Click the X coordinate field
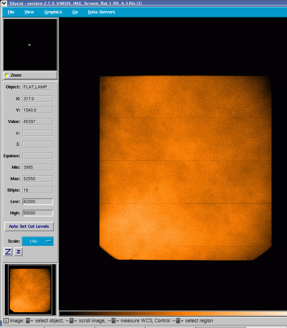This screenshot has height=328, width=287. pyautogui.click(x=38, y=99)
